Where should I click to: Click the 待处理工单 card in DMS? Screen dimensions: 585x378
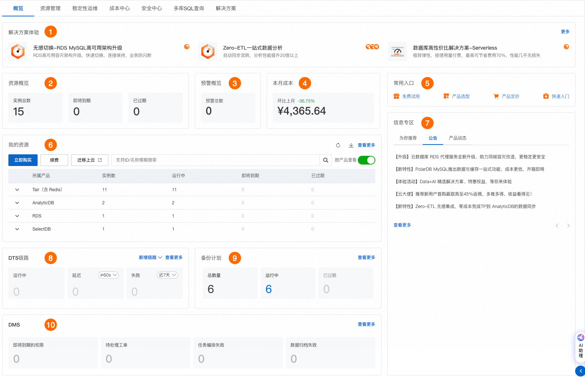click(x=146, y=353)
